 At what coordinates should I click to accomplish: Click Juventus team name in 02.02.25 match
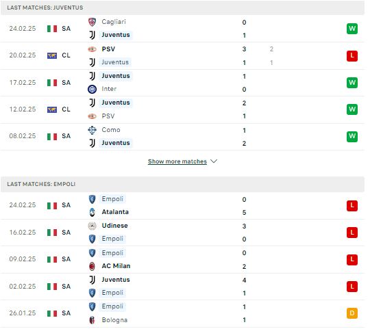pyautogui.click(x=116, y=280)
